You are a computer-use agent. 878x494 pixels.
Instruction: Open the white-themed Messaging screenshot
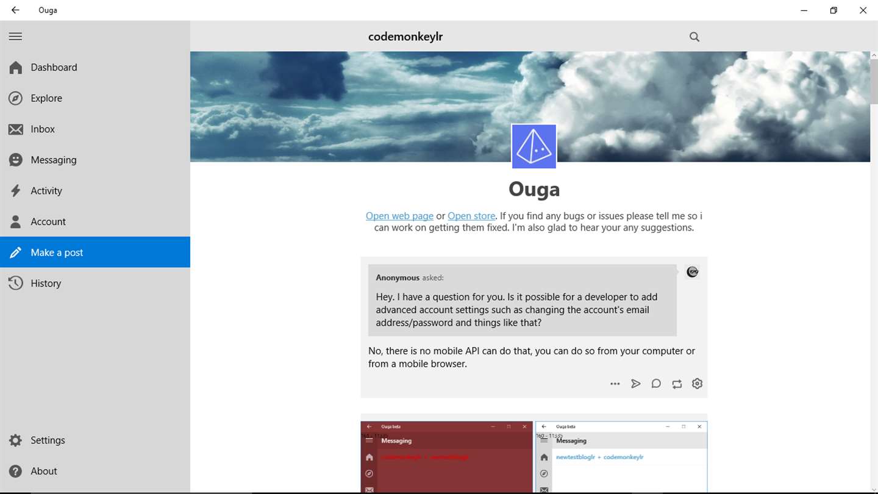[x=621, y=456]
